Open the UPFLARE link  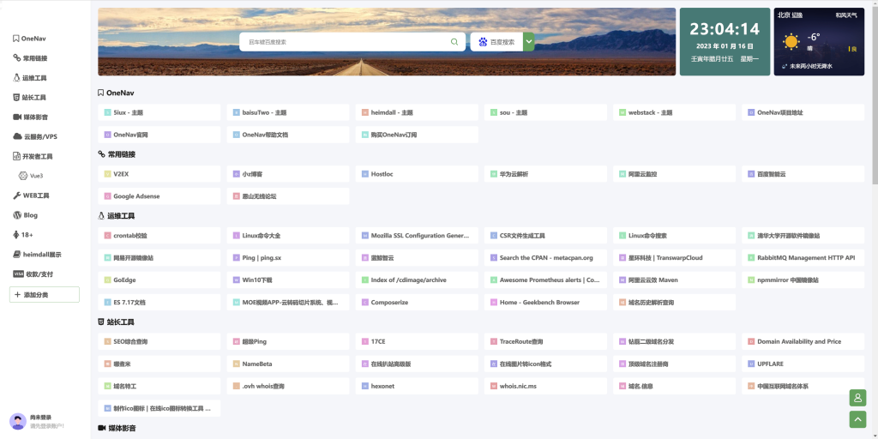point(803,364)
